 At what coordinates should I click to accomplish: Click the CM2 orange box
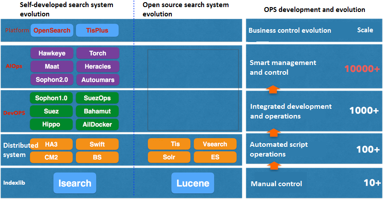[x=51, y=157]
